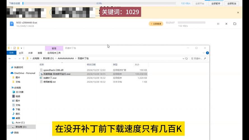Click the overall download progress bar
The image size is (249, 140).
pyautogui.click(x=99, y=3)
